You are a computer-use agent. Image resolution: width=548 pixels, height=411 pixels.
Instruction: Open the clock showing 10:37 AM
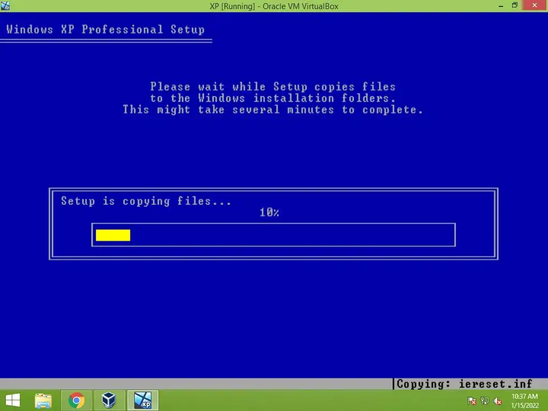coord(524,397)
